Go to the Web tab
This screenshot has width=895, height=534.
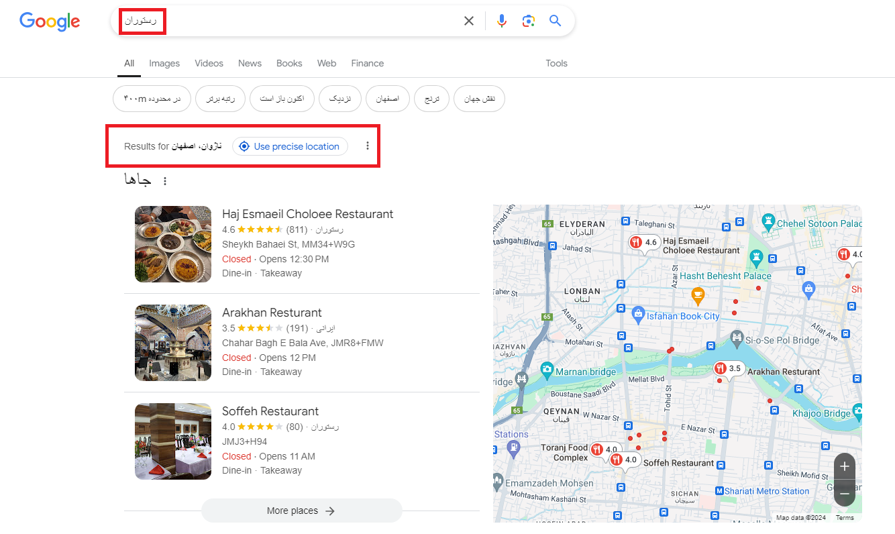(x=327, y=63)
